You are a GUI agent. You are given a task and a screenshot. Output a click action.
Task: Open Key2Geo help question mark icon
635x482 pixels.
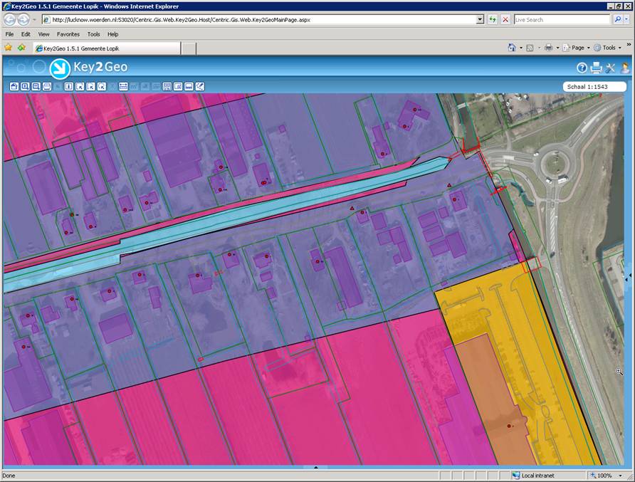(582, 68)
